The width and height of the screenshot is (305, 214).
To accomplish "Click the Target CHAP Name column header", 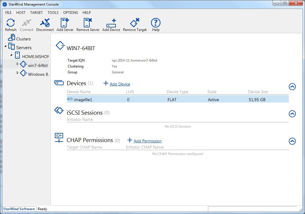I will 84,147.
